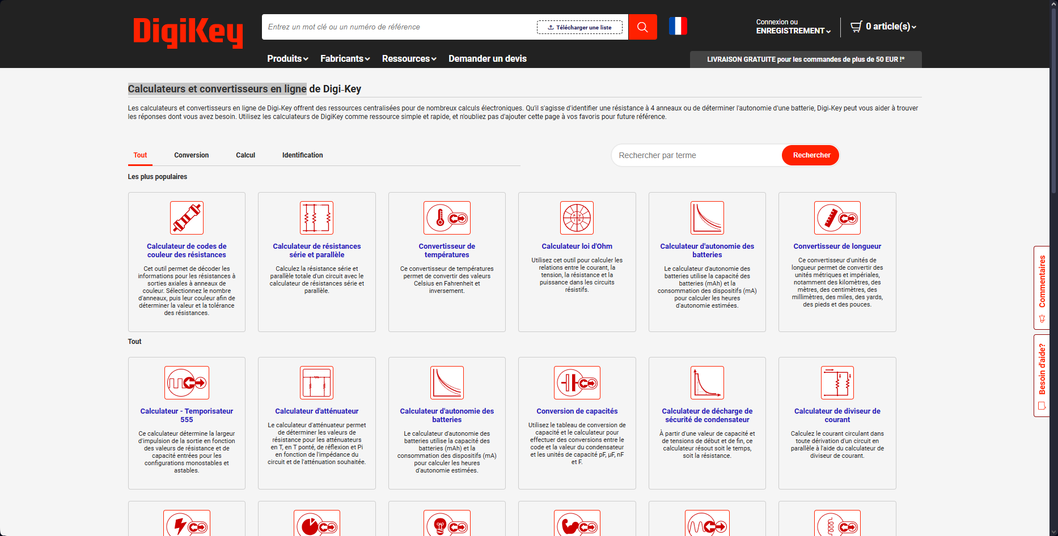Open pie chart converter icon in bottom row
This screenshot has height=536, width=1058.
click(x=316, y=523)
